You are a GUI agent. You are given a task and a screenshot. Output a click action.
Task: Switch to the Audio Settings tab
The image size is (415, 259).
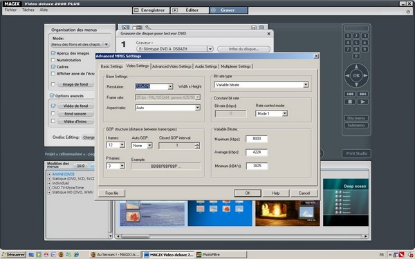(206, 66)
